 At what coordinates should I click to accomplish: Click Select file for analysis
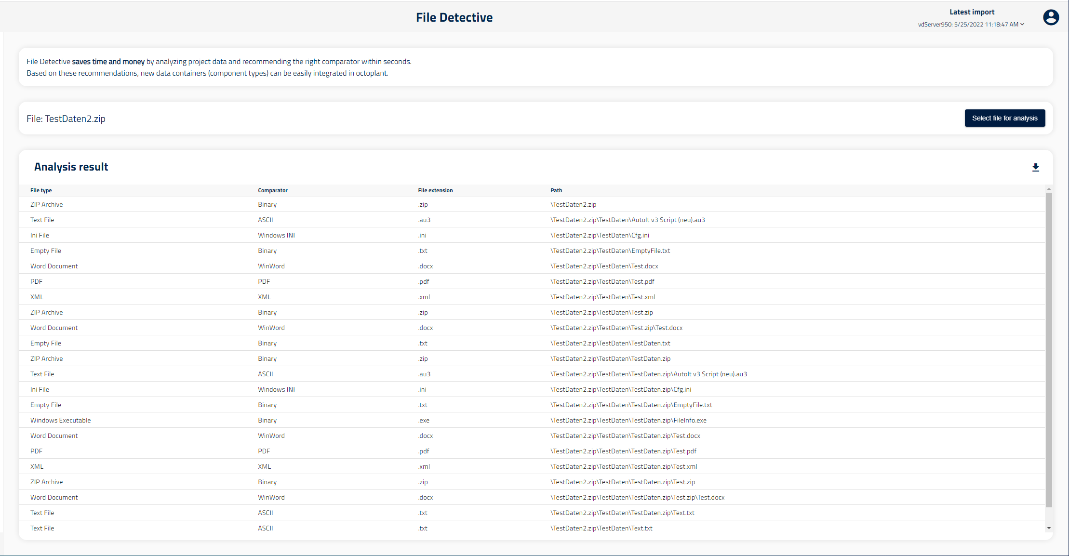1005,118
